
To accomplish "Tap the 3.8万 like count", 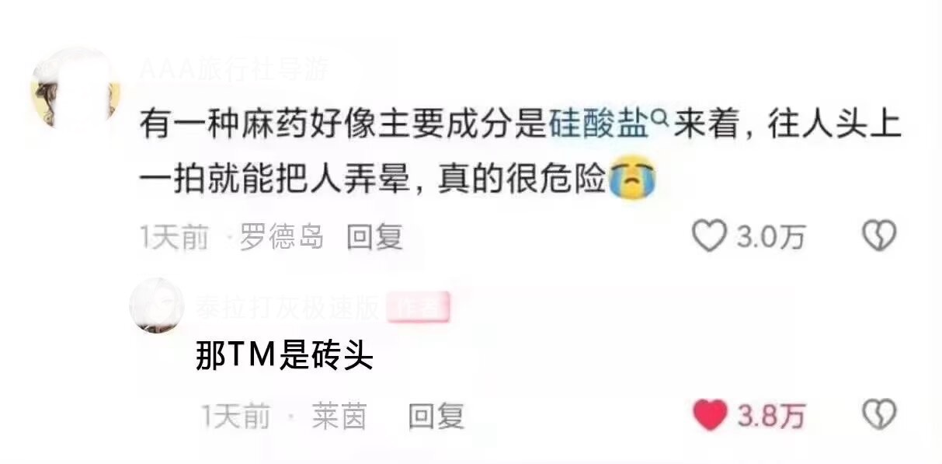I will click(770, 417).
